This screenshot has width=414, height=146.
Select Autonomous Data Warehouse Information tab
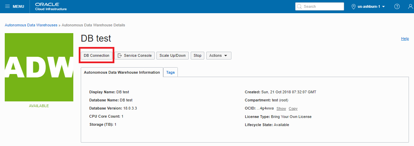[122, 72]
